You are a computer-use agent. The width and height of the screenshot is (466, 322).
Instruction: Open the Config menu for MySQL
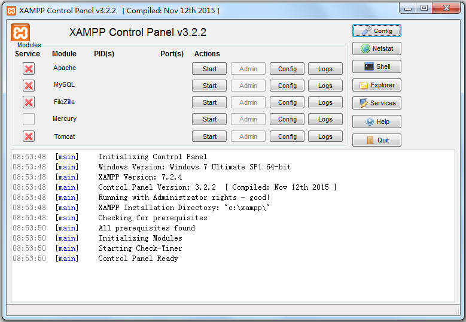coord(287,86)
